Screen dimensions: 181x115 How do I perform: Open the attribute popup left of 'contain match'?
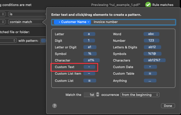(x=3, y=22)
